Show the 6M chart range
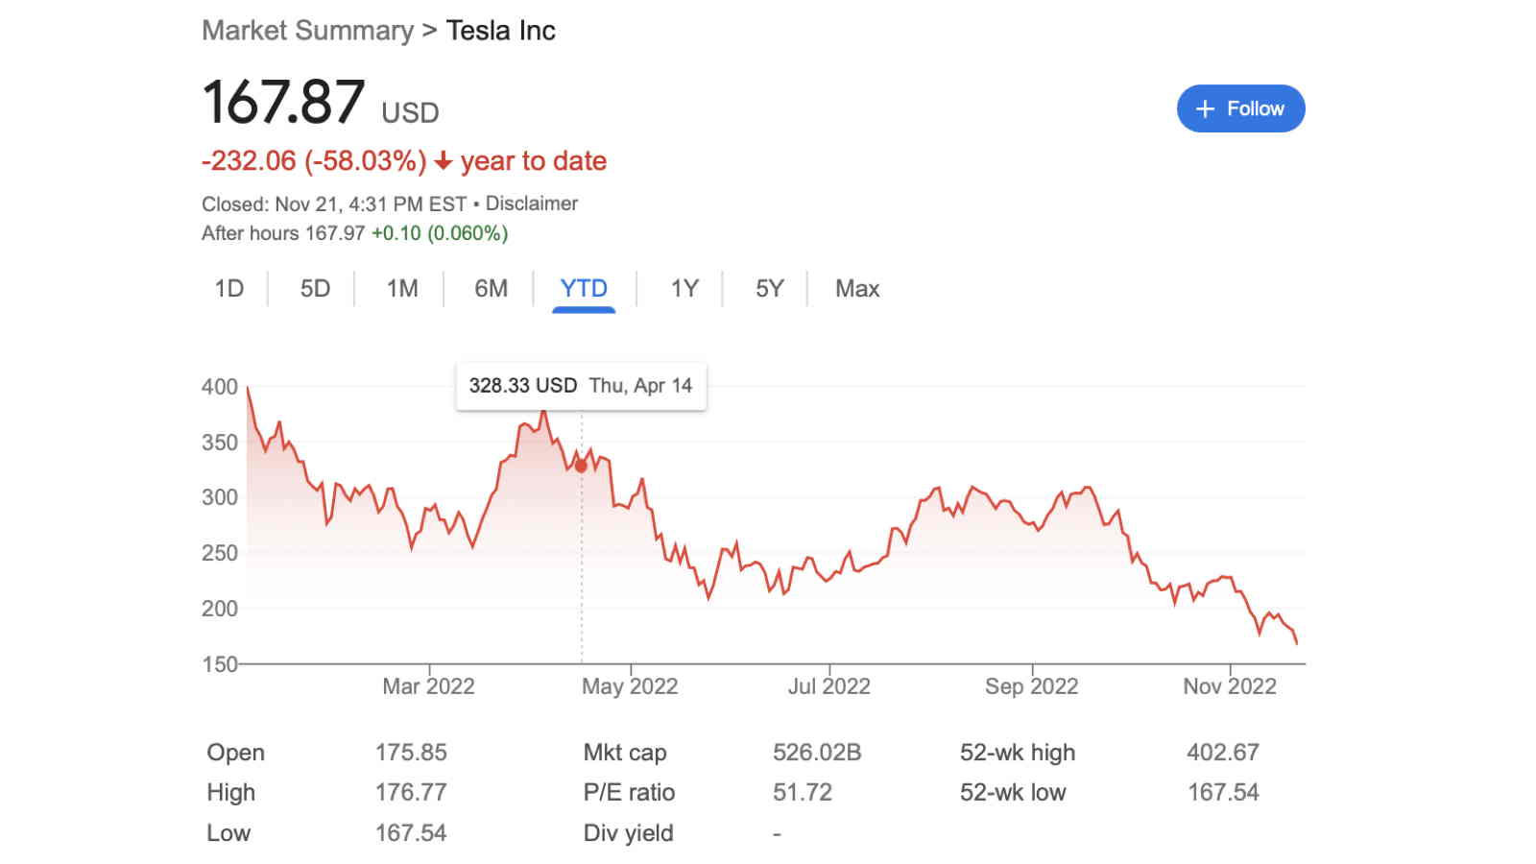The width and height of the screenshot is (1536, 864). (x=491, y=289)
